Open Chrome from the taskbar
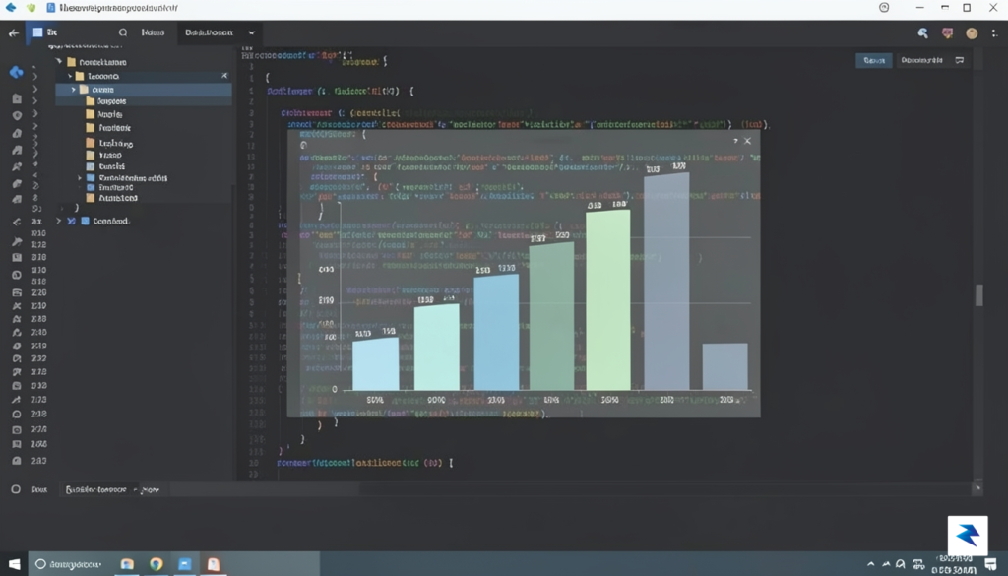This screenshot has width=1008, height=576. (157, 564)
